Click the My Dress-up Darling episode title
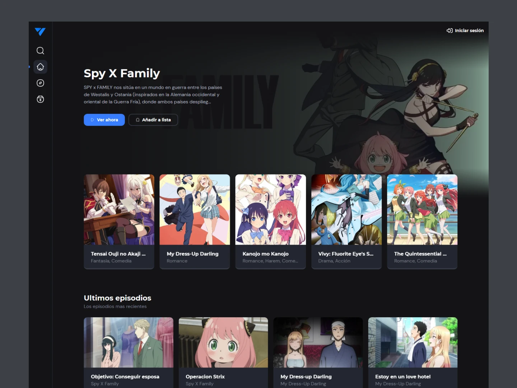The height and width of the screenshot is (388, 517). pyautogui.click(x=306, y=377)
